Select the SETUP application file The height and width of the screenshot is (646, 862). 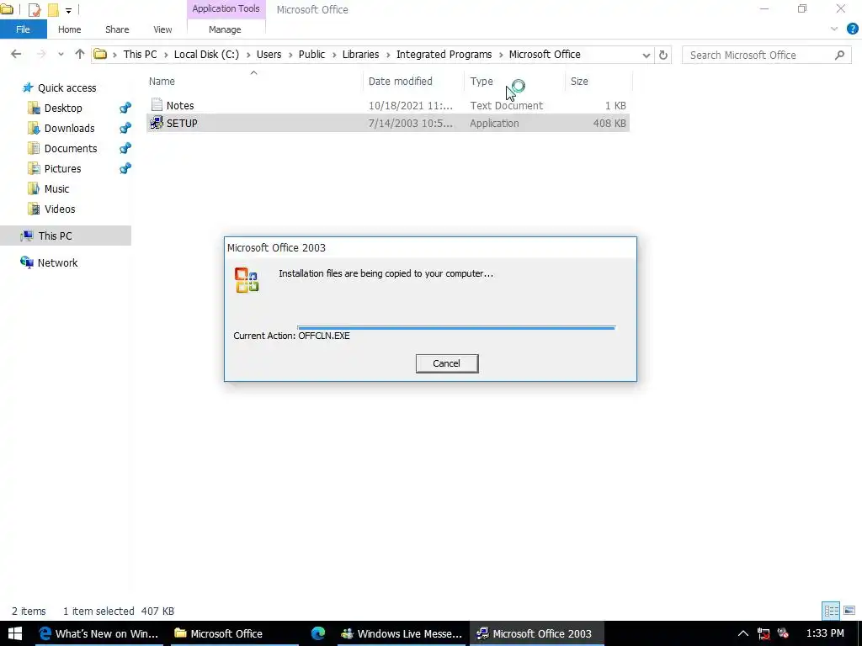[x=387, y=123]
